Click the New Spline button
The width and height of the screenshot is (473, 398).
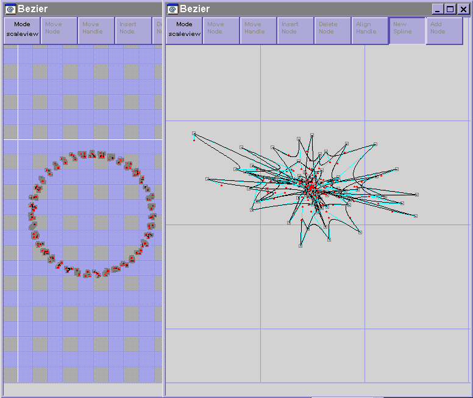[407, 30]
